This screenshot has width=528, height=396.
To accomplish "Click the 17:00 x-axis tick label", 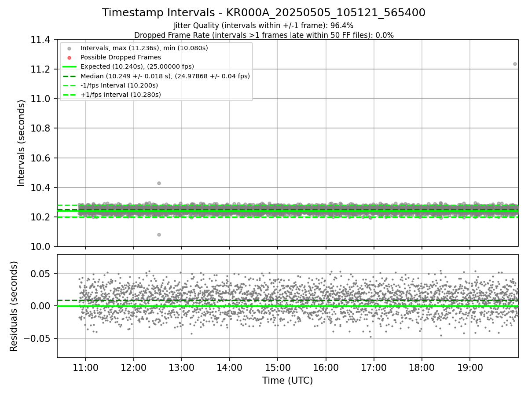I will [374, 367].
